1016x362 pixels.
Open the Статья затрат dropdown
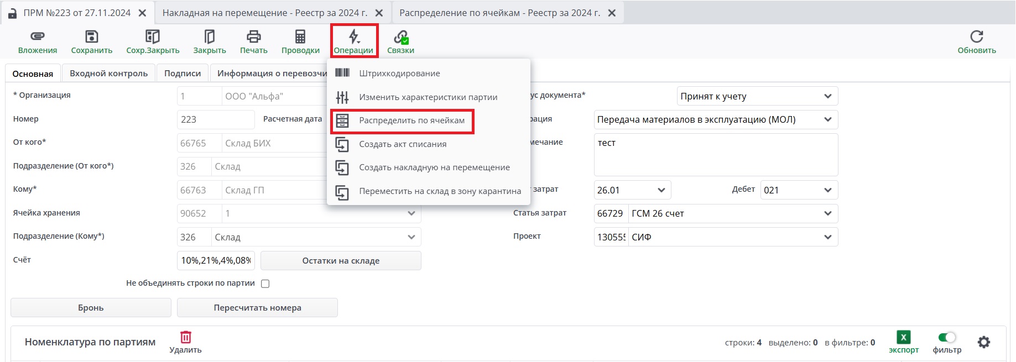pos(827,213)
